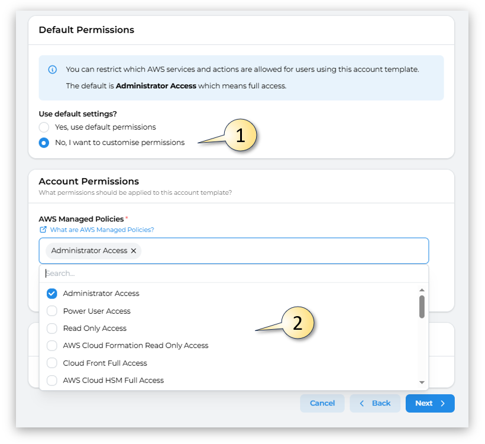Uncheck Administrator Access checkbox
Screen dimensions: 485x444
52,294
